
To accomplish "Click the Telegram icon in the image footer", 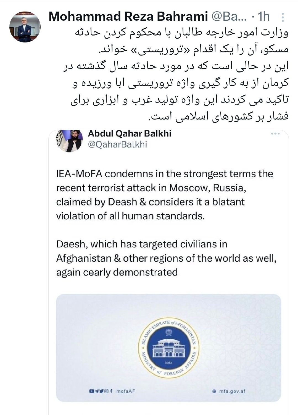I will (x=96, y=391).
